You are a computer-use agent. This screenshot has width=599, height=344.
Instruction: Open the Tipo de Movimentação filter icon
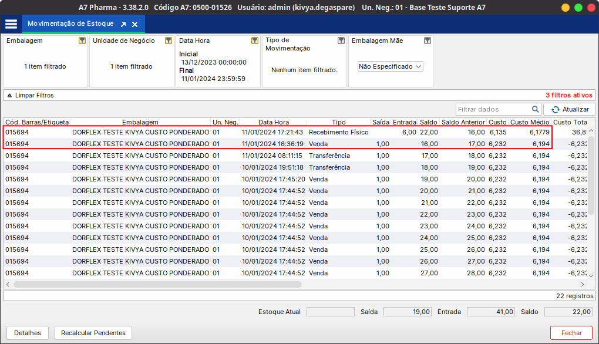click(341, 41)
